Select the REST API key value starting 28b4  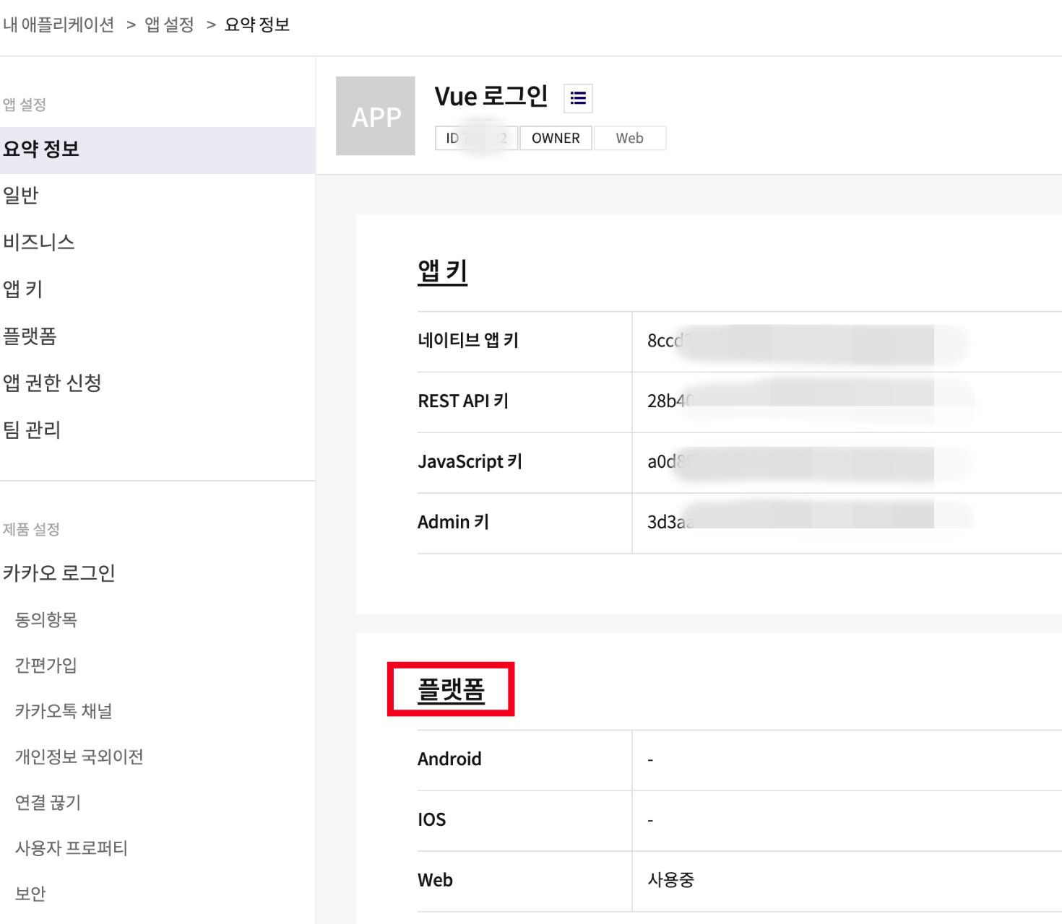coord(809,401)
